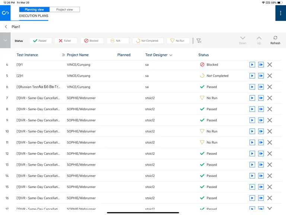
Task: Toggle the Failed status filter
Action: point(66,41)
